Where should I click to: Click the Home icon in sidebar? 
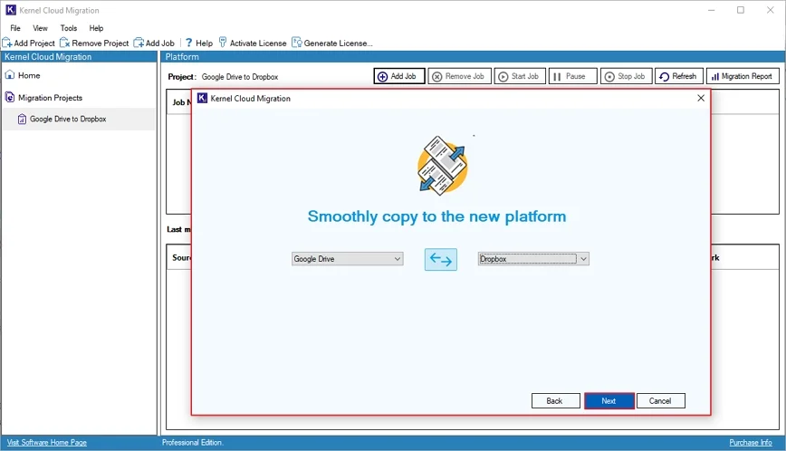point(10,75)
